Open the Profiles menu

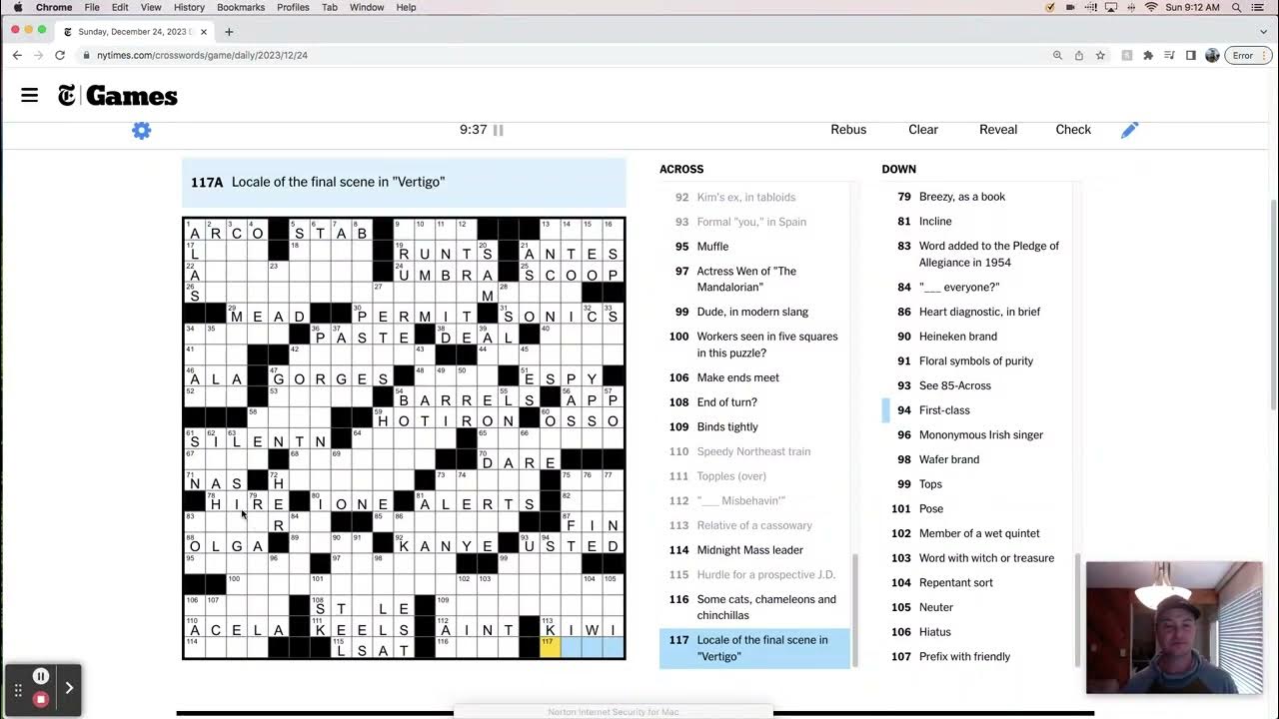293,7
